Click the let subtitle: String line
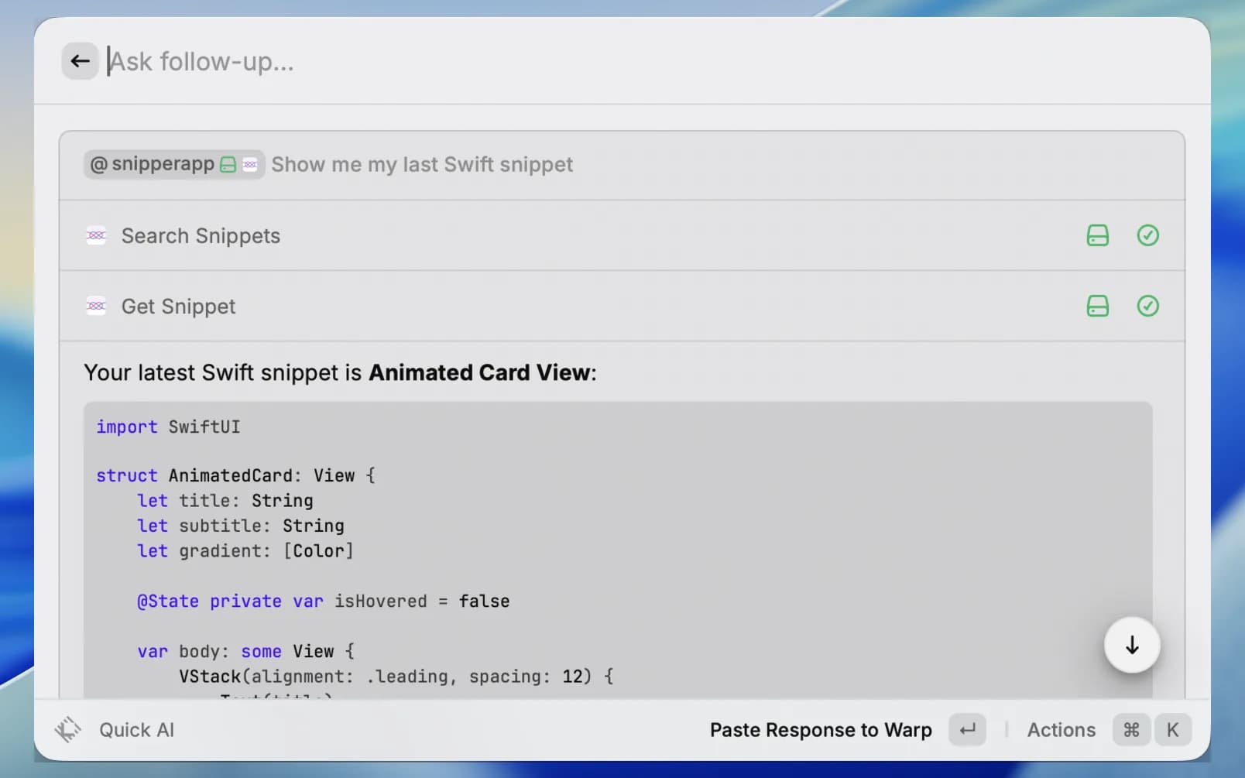1245x778 pixels. point(241,526)
